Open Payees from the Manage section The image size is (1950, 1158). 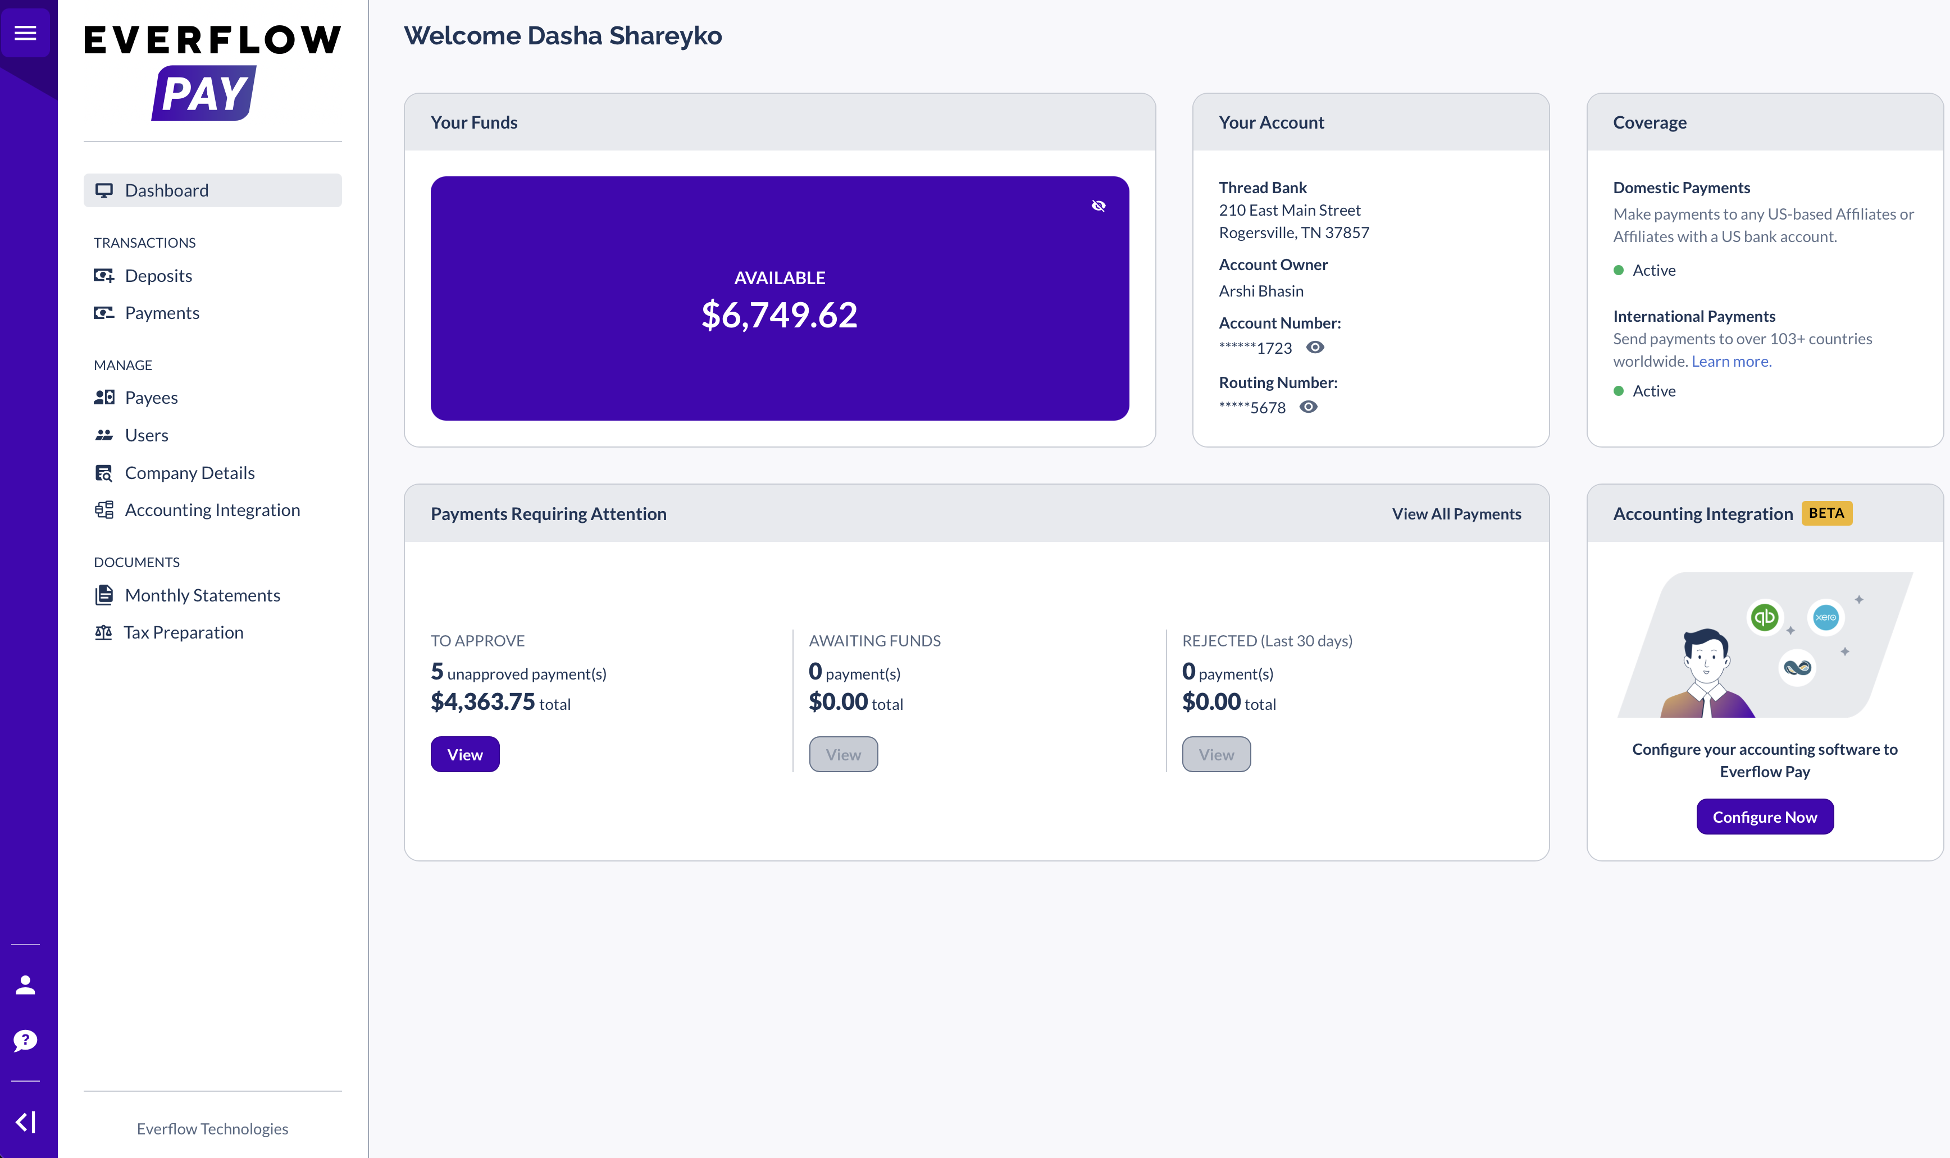(x=104, y=397)
